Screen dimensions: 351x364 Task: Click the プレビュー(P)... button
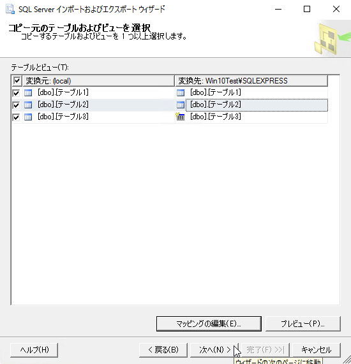point(303,324)
